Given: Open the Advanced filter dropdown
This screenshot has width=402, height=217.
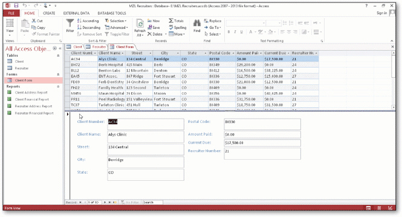Looking at the screenshot, I should pos(116,27).
